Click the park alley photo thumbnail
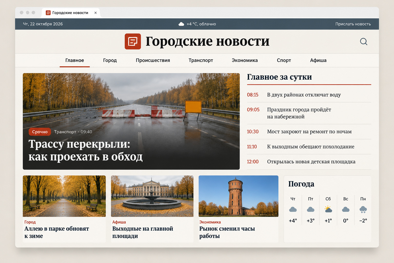 pyautogui.click(x=64, y=196)
